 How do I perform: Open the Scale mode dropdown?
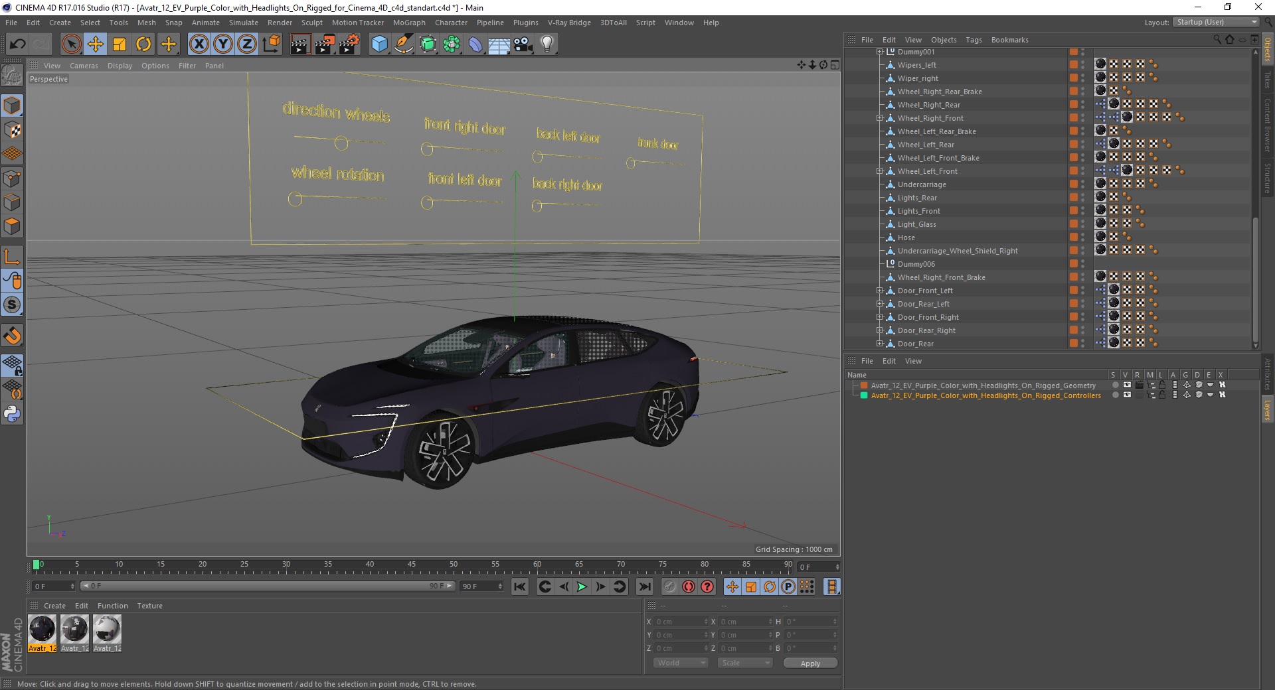[x=745, y=663]
